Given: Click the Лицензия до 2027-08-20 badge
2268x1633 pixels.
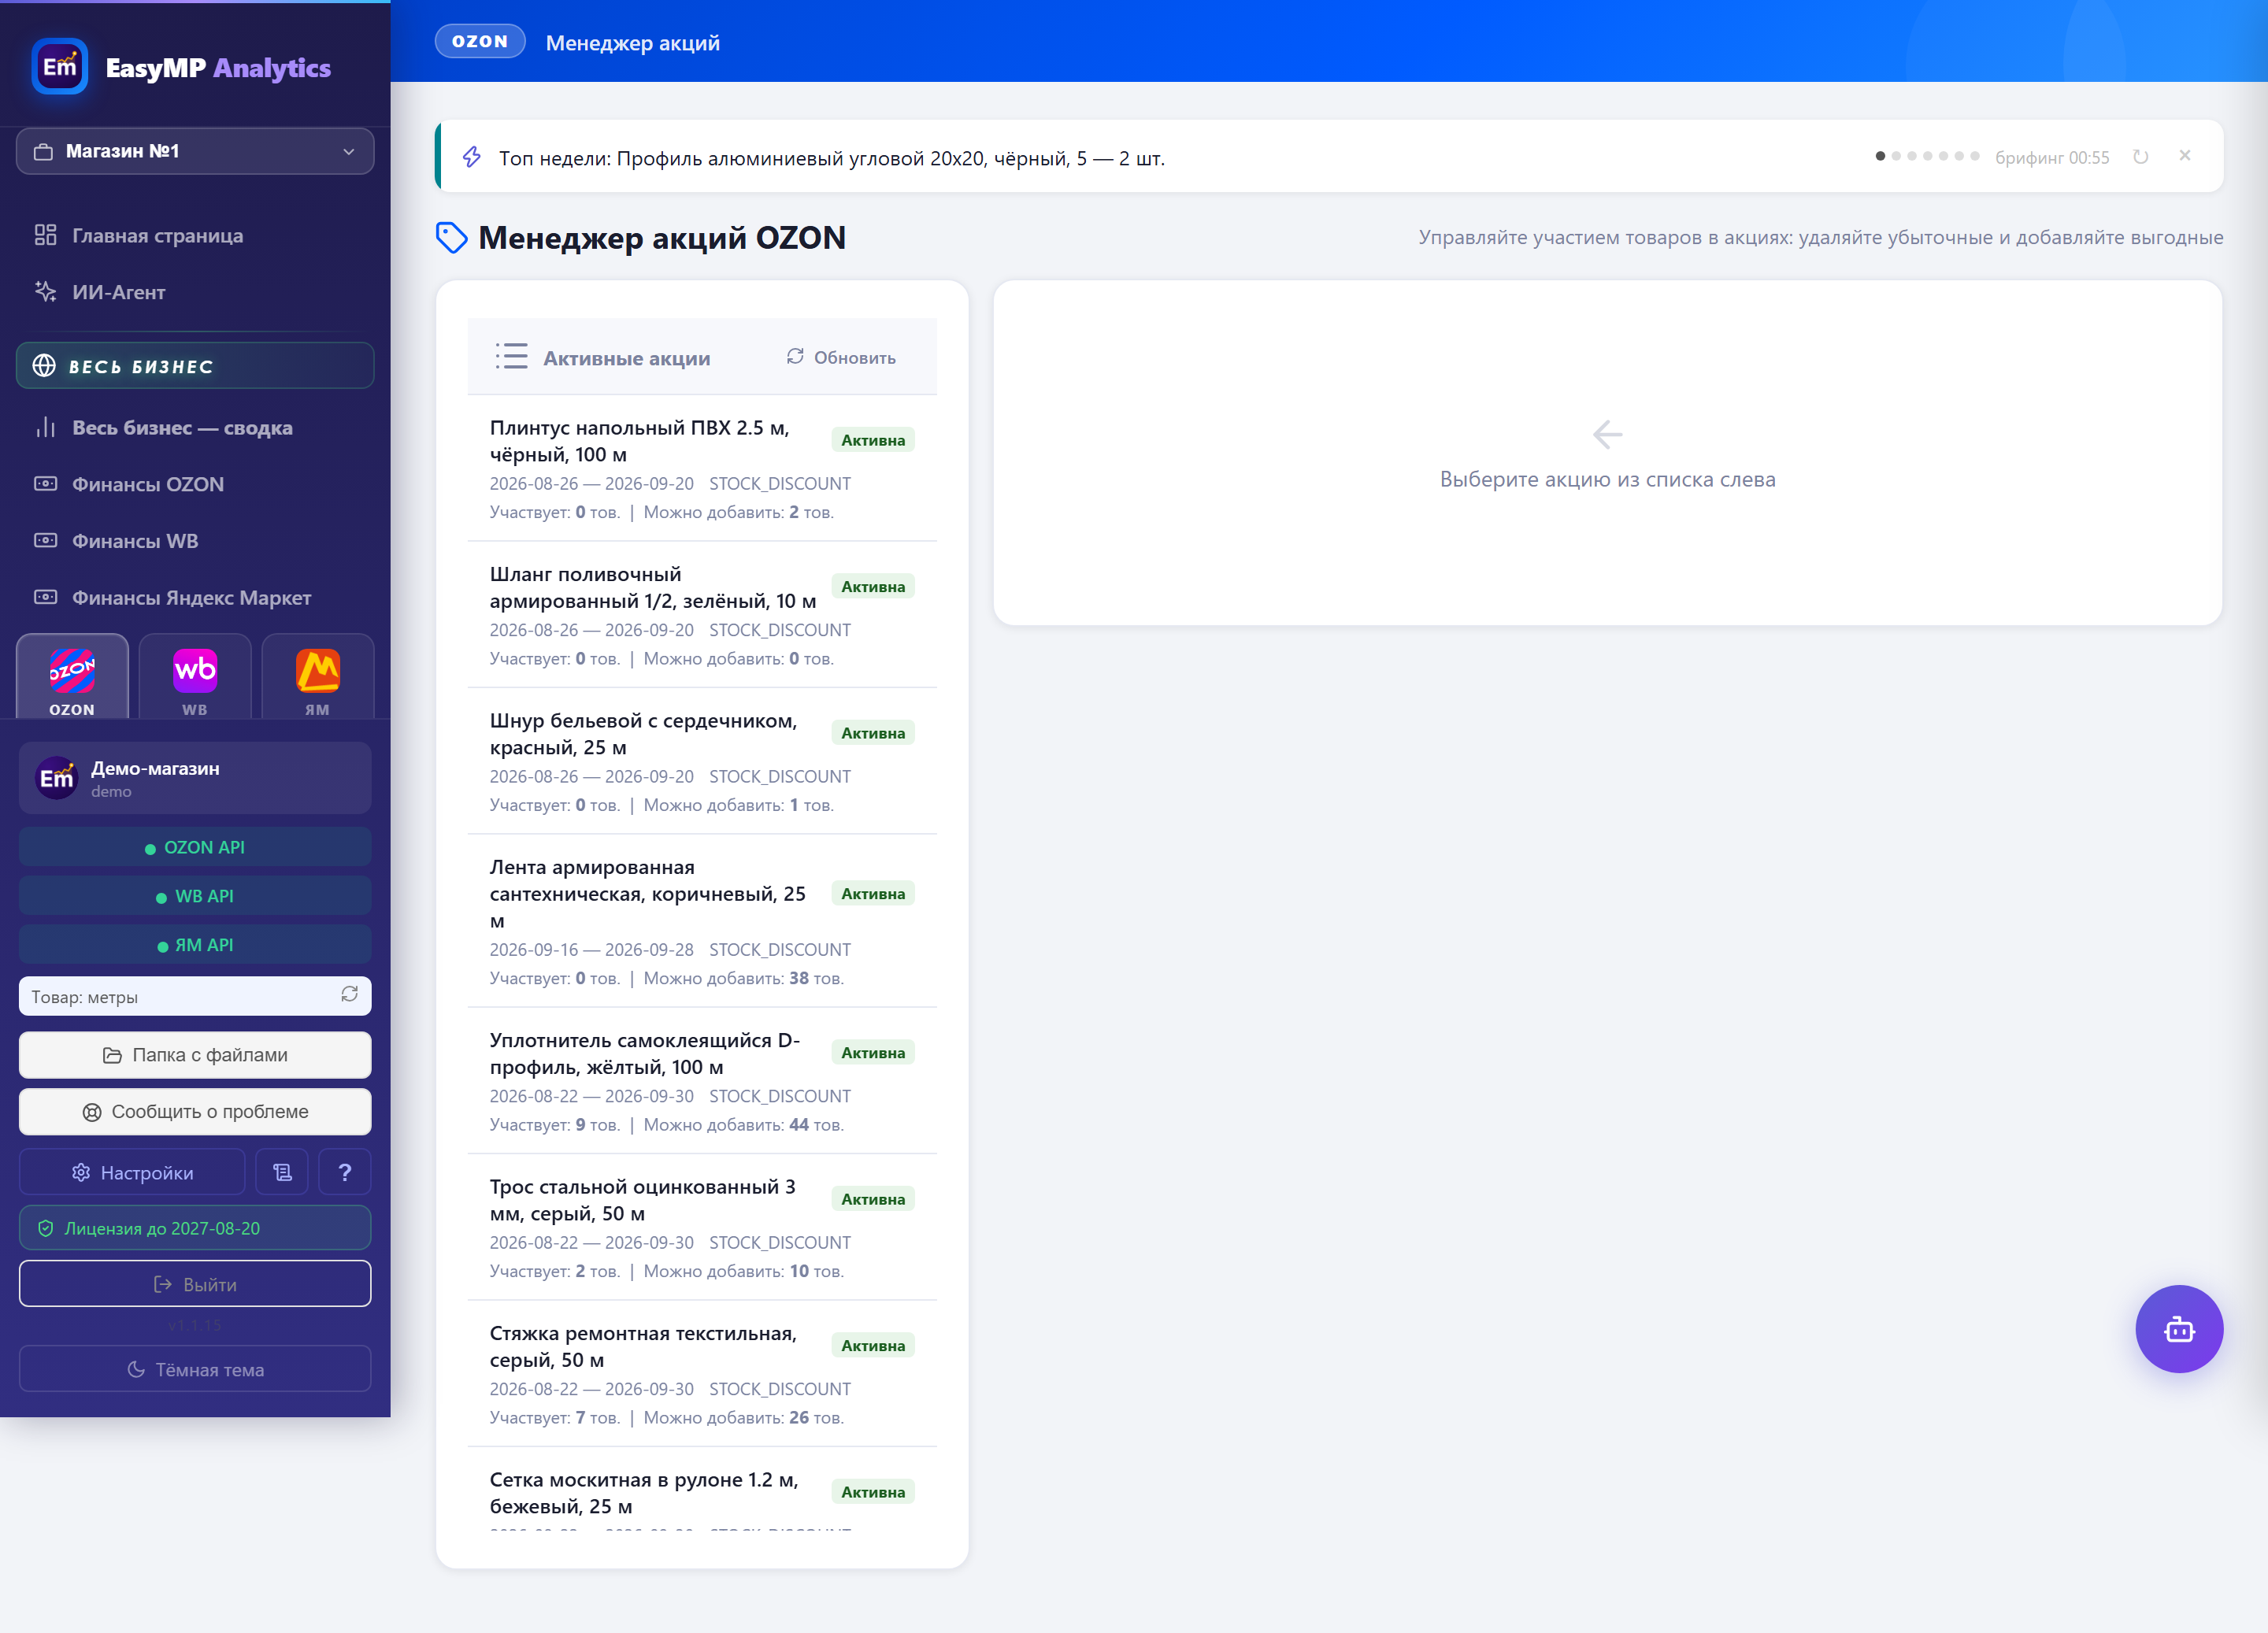Looking at the screenshot, I should point(195,1228).
